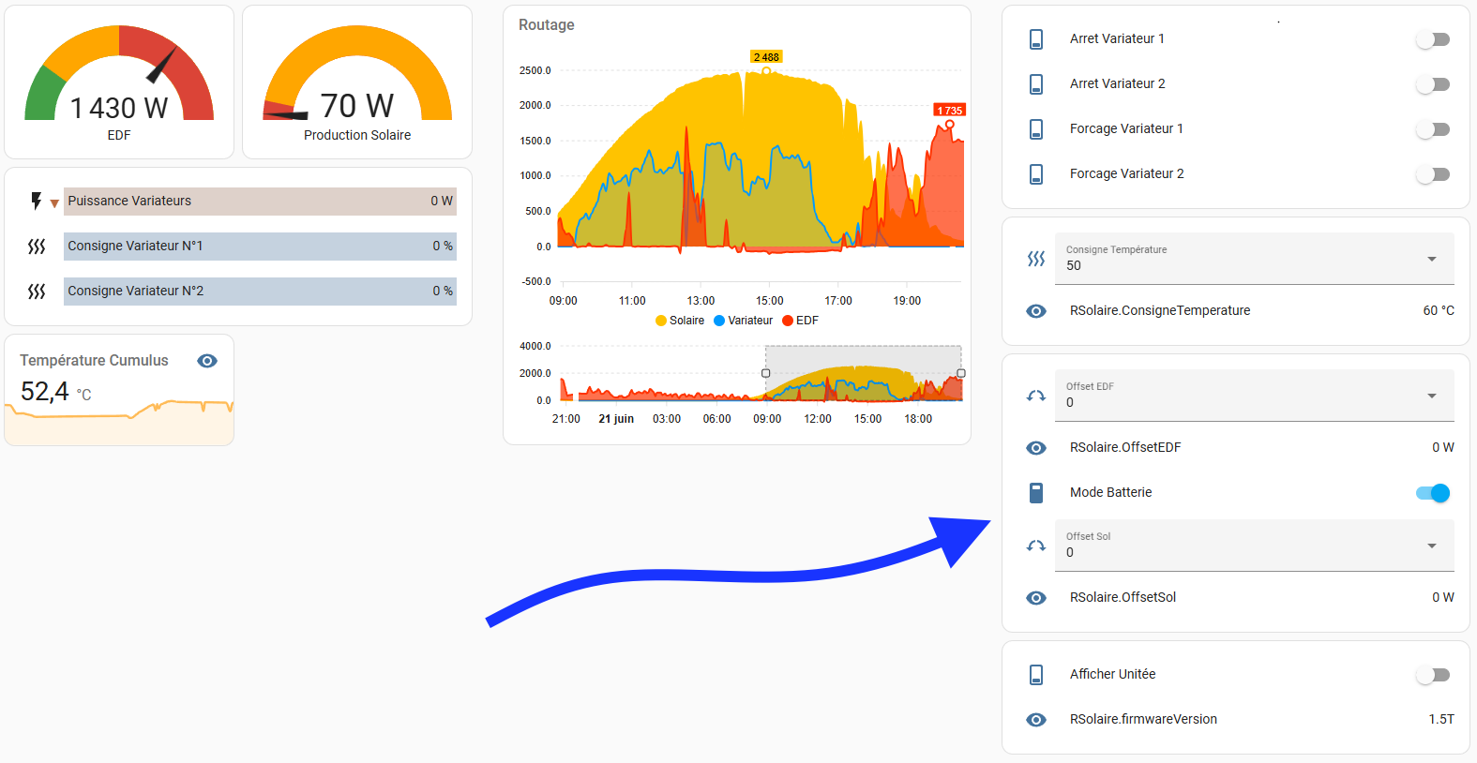Click the eye icon next to RSolaire.OffsetEDF
Viewport: 1477px width, 763px height.
tap(1036, 448)
